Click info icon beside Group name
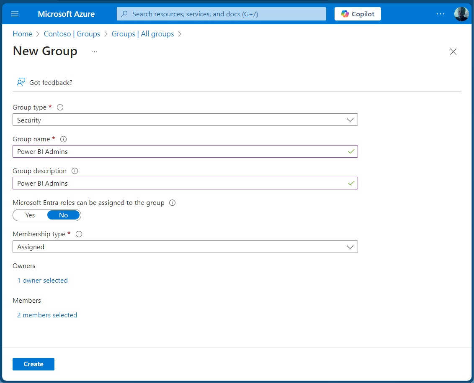474x383 pixels. pos(64,139)
